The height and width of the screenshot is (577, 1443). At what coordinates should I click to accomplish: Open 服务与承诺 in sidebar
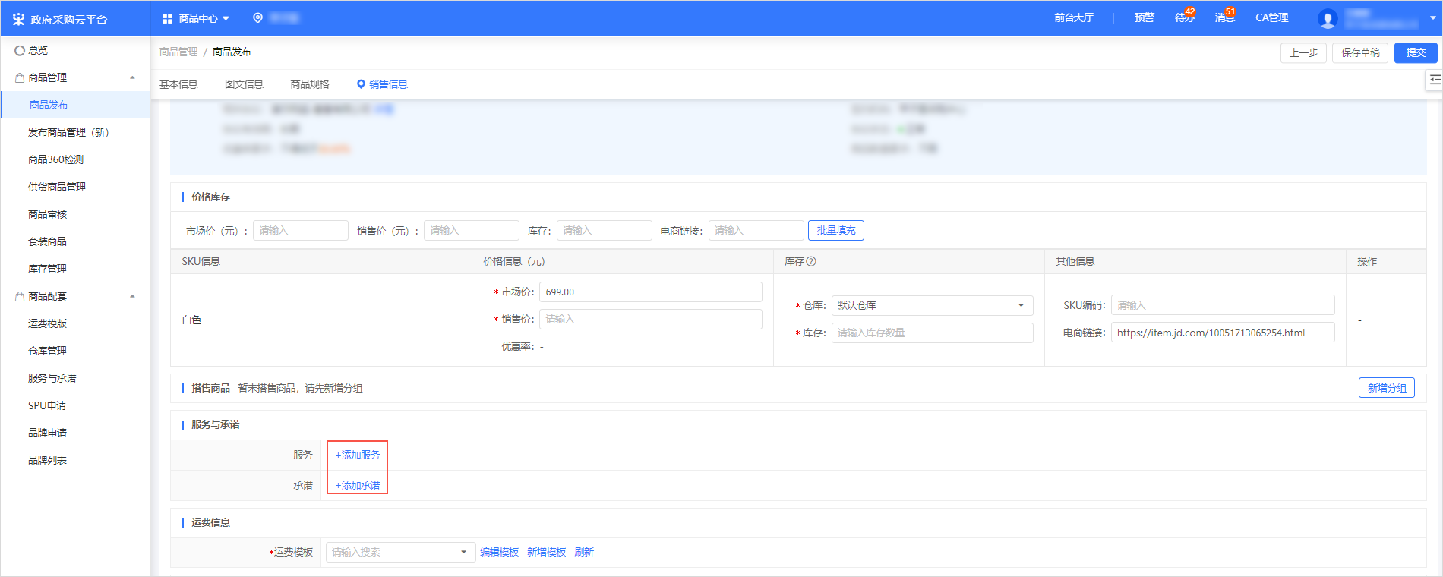point(52,378)
